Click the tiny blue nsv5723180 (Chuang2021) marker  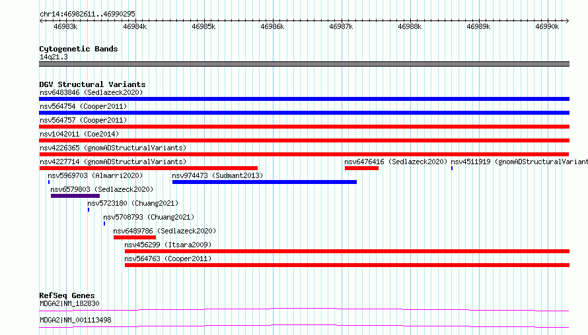point(89,210)
